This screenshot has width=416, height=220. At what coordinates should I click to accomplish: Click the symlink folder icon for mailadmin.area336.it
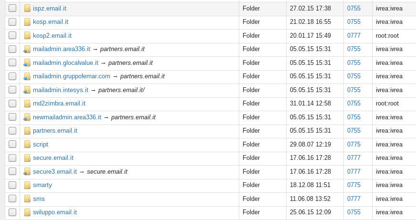pos(27,49)
